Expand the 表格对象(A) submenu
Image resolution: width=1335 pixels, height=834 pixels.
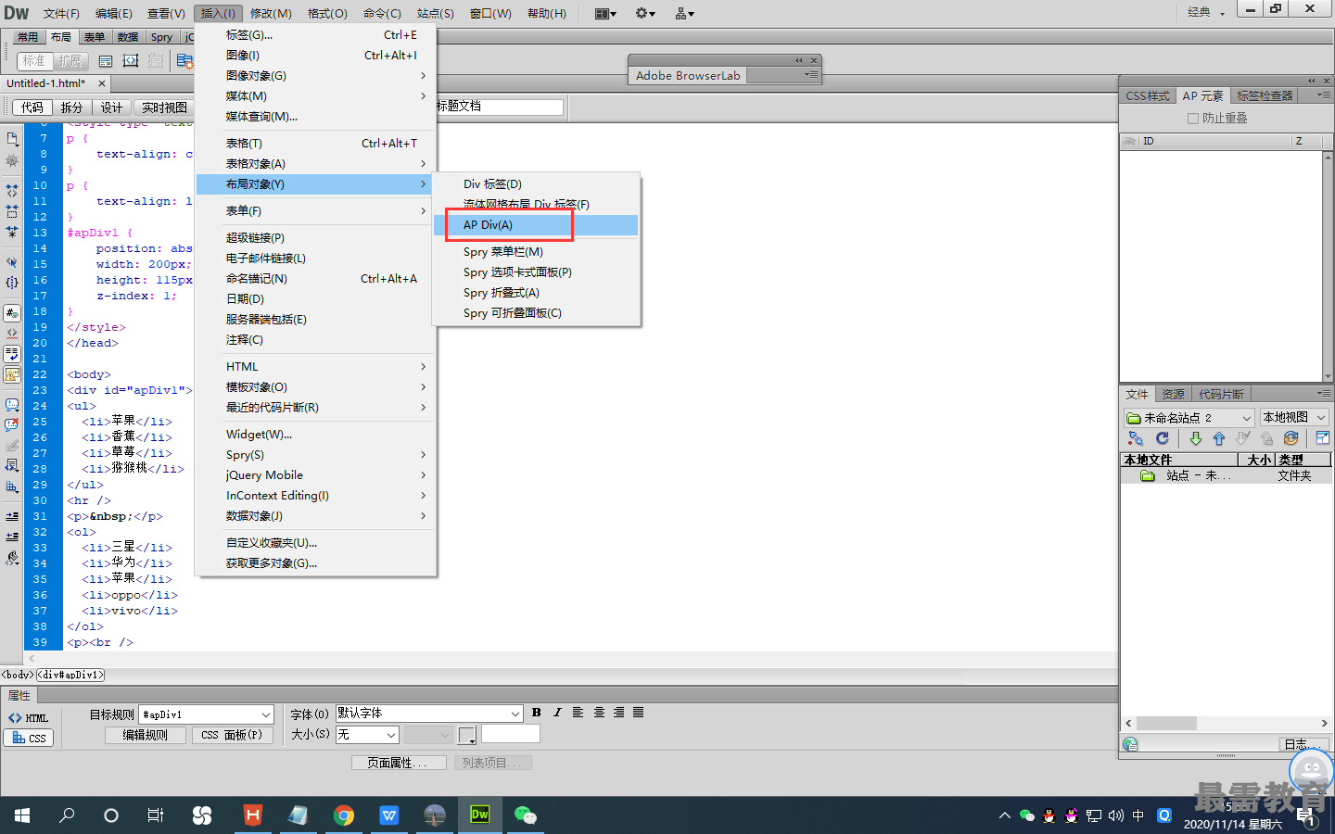click(316, 164)
